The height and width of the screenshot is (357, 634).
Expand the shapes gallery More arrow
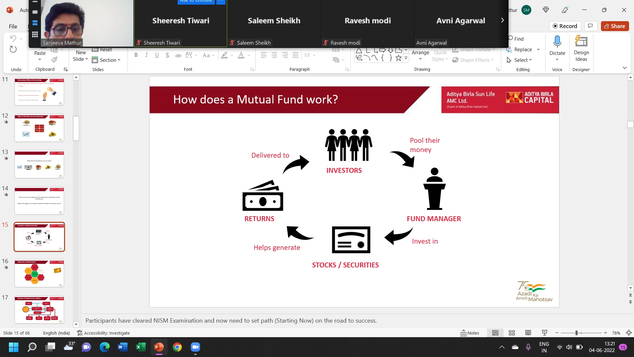(x=406, y=58)
